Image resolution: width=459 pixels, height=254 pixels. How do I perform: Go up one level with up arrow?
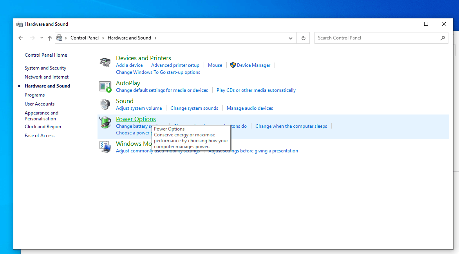[49, 38]
